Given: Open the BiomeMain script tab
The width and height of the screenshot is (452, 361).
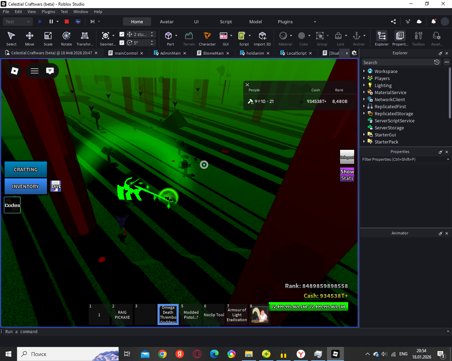Looking at the screenshot, I should click(x=213, y=53).
